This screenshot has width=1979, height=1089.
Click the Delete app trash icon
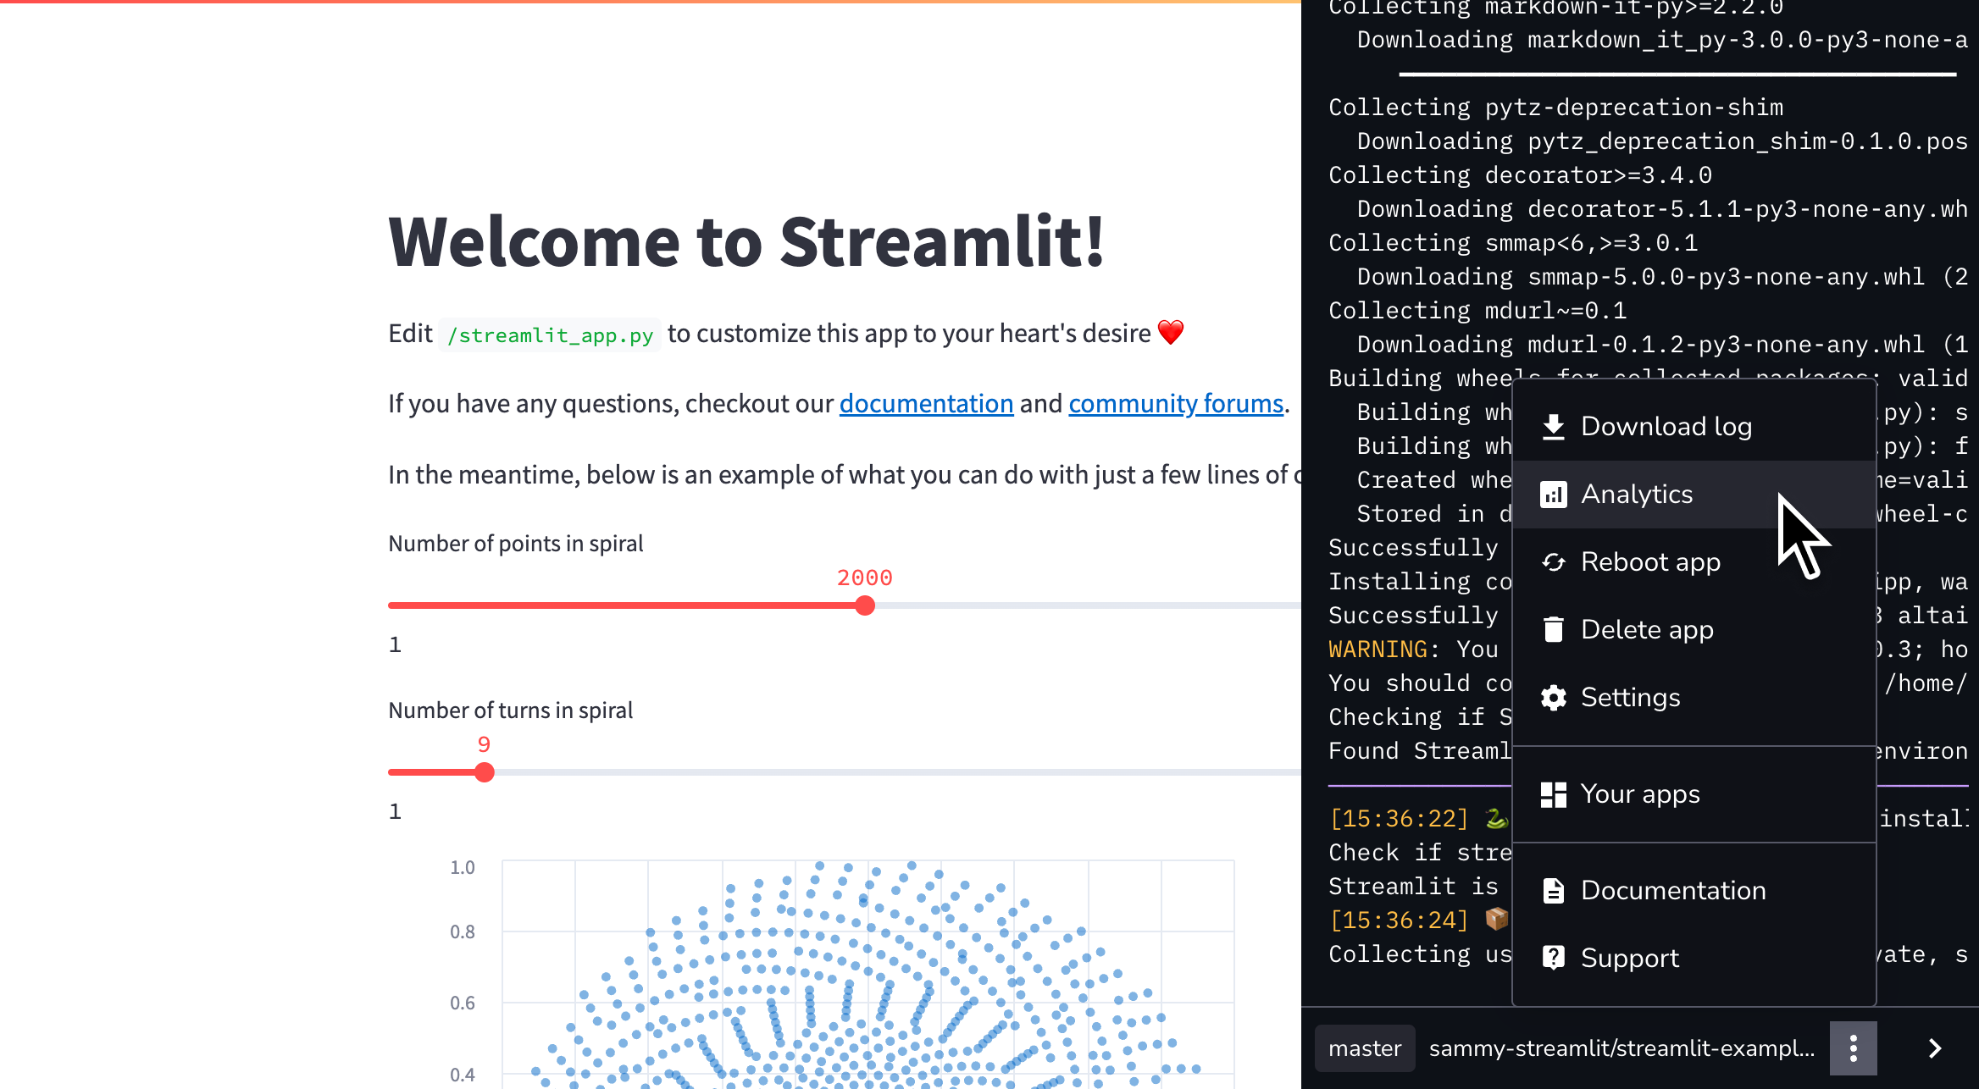(1555, 629)
